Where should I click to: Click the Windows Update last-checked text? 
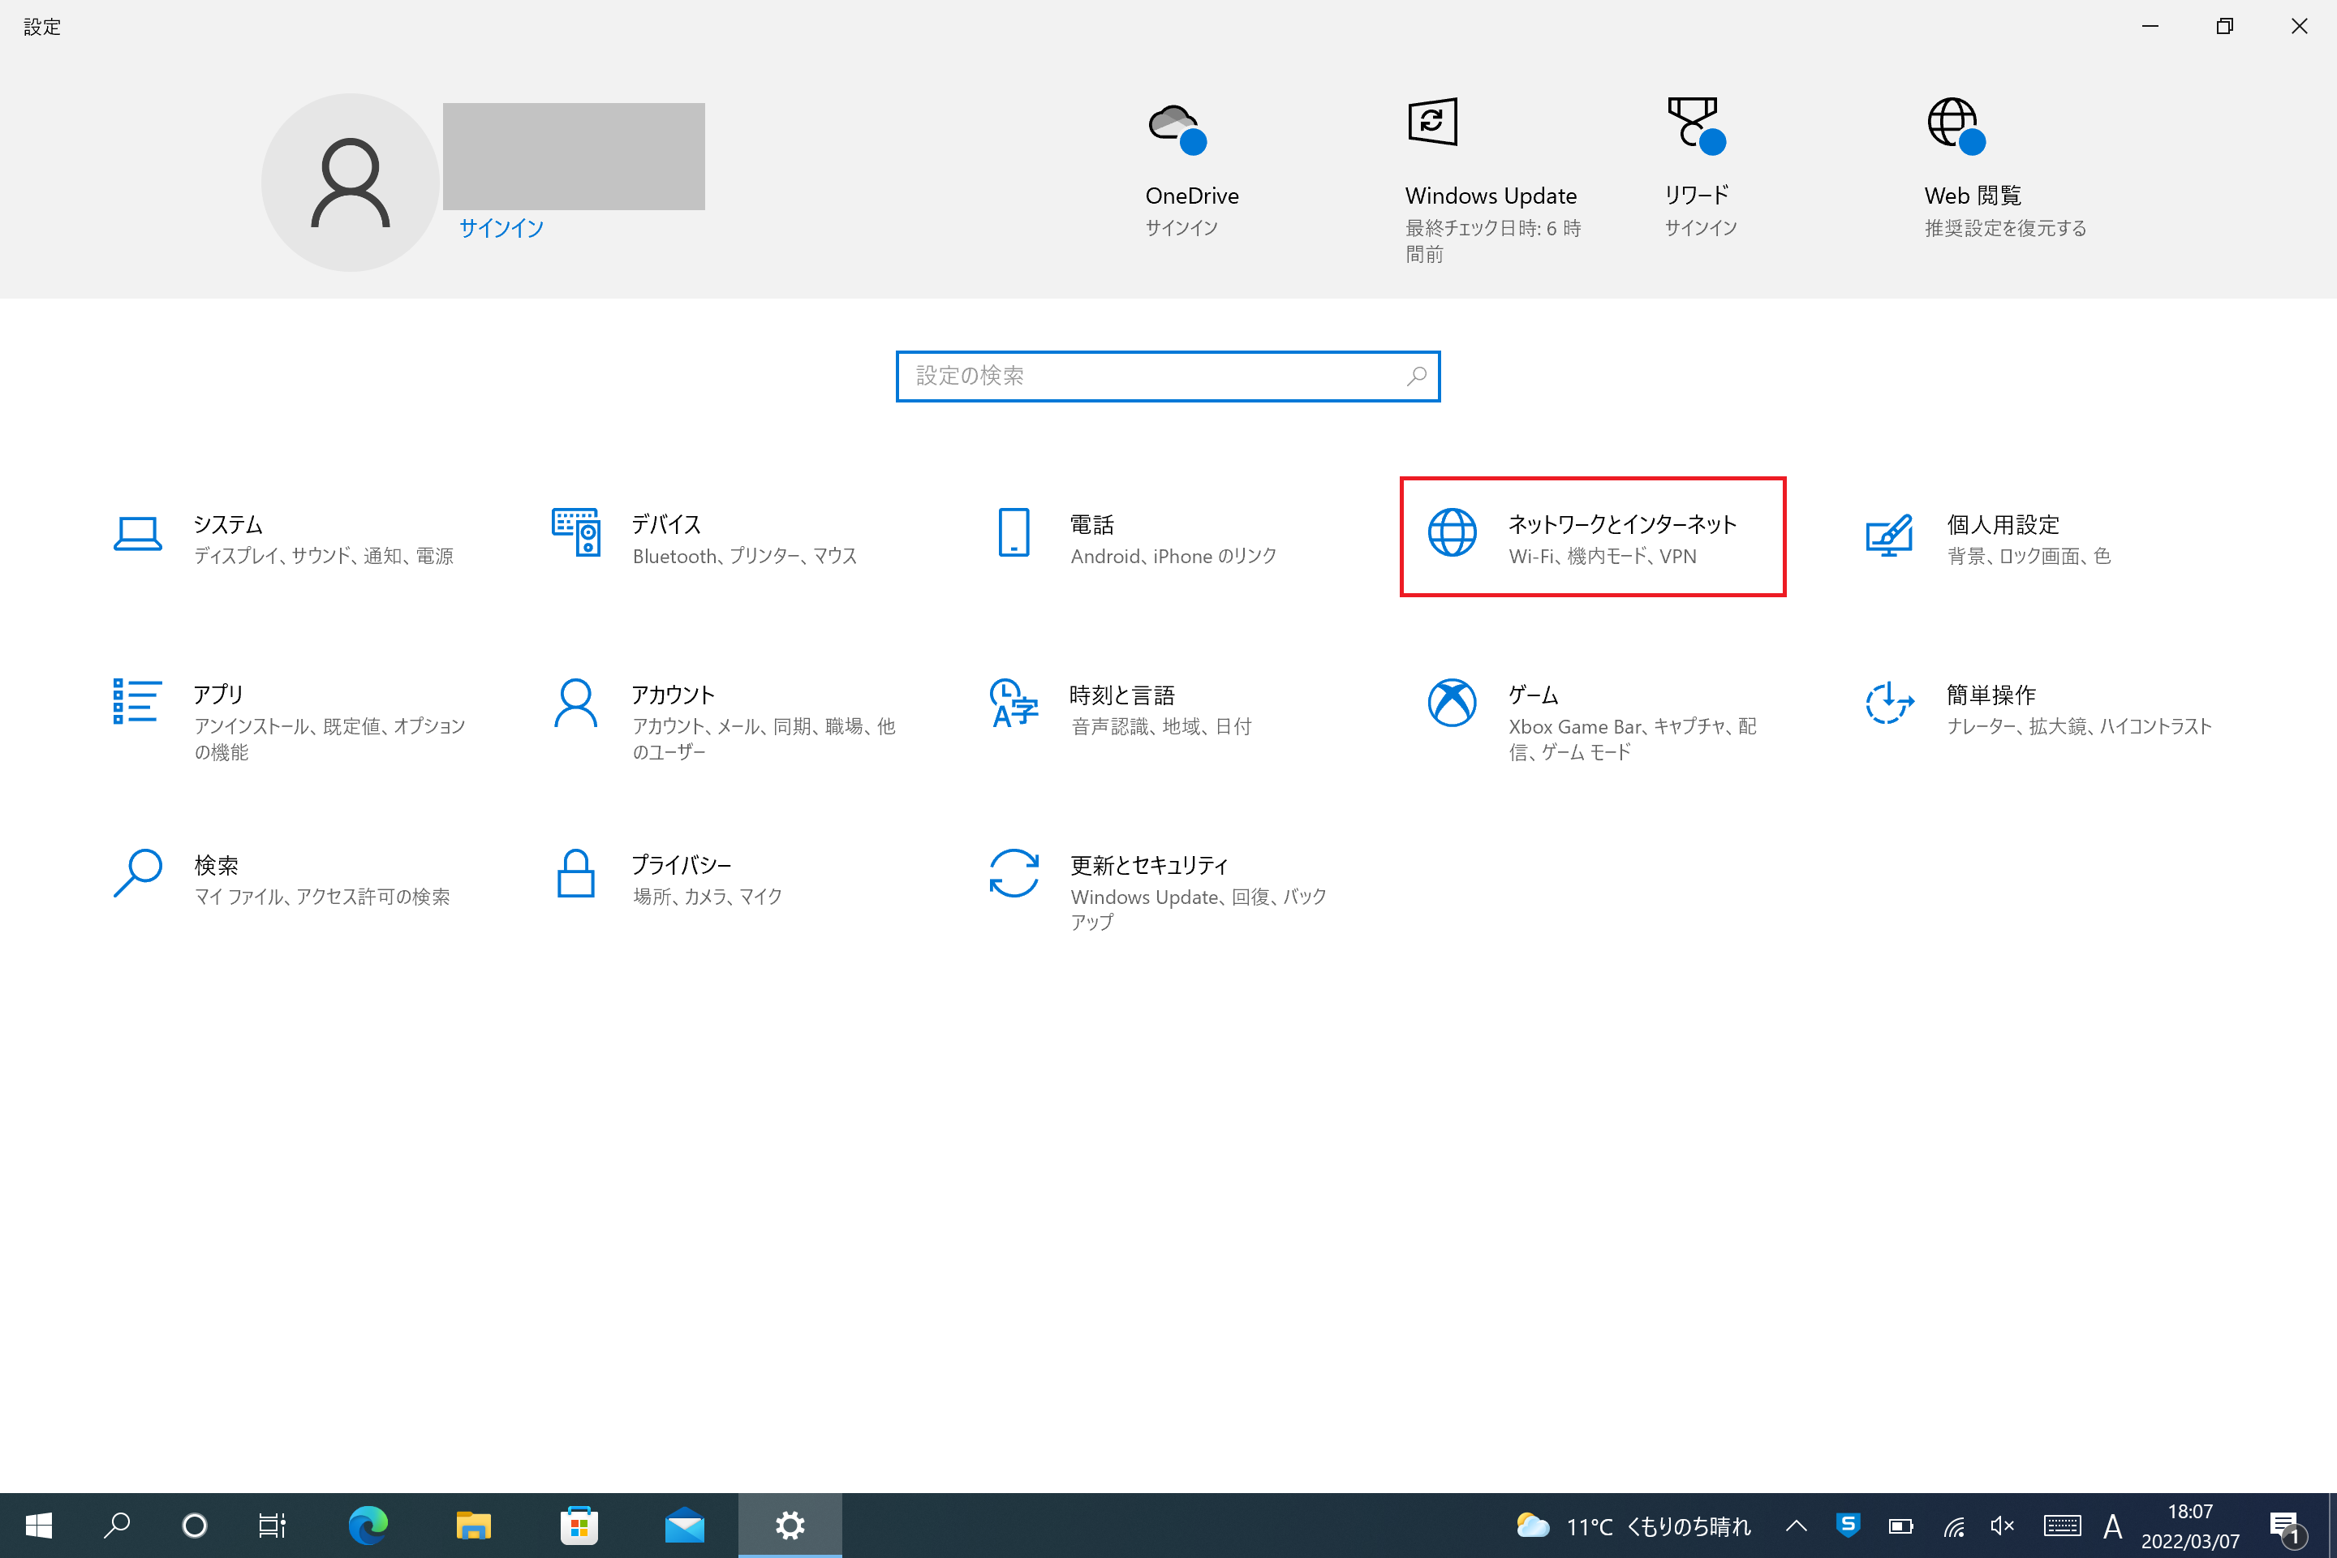1493,240
